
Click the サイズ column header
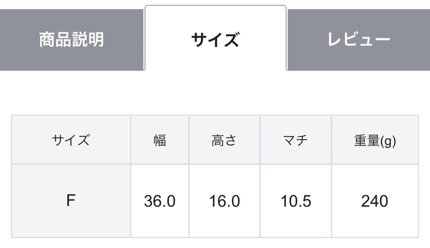tap(71, 139)
